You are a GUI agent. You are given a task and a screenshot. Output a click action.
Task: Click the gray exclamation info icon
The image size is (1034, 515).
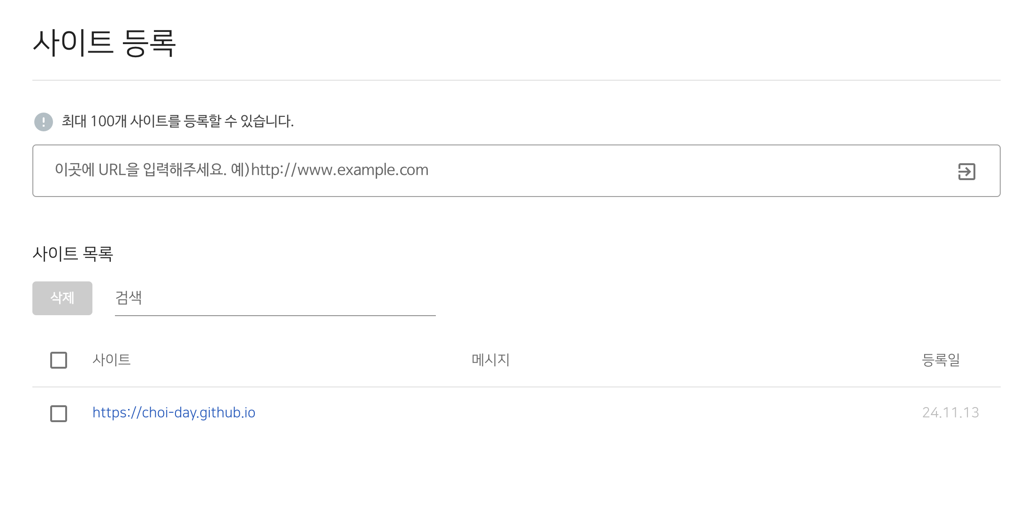coord(44,122)
